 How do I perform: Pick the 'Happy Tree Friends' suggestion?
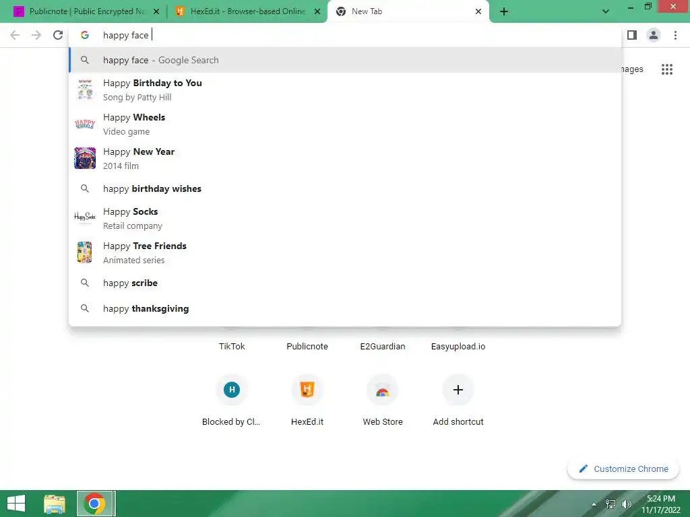[345, 252]
